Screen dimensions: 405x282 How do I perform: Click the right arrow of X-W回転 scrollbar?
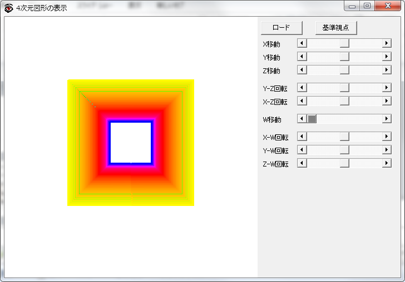[387, 137]
